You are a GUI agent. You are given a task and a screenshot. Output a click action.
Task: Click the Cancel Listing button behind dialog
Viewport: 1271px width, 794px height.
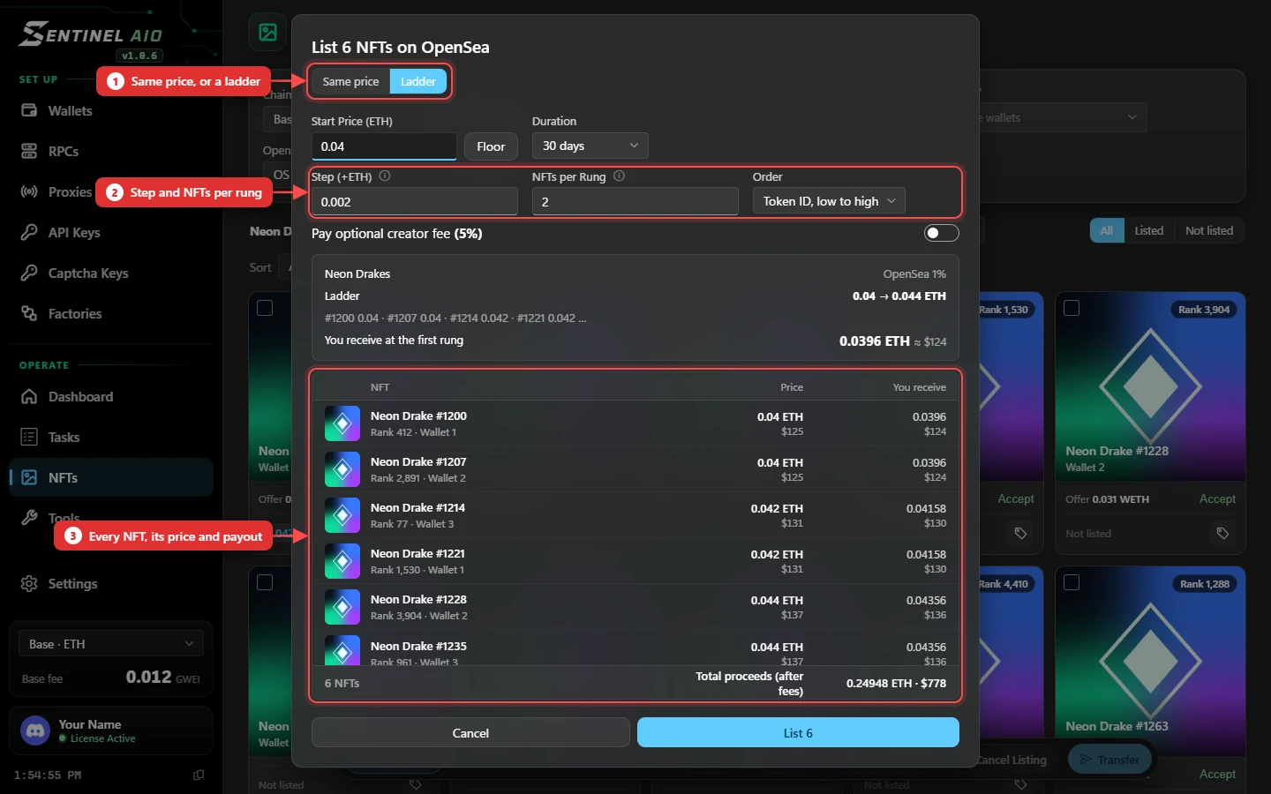(x=1012, y=760)
